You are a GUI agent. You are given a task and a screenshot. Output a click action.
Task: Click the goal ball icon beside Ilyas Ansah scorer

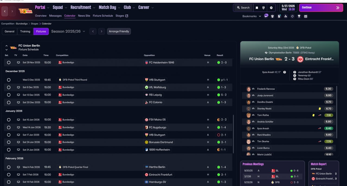(284, 72)
